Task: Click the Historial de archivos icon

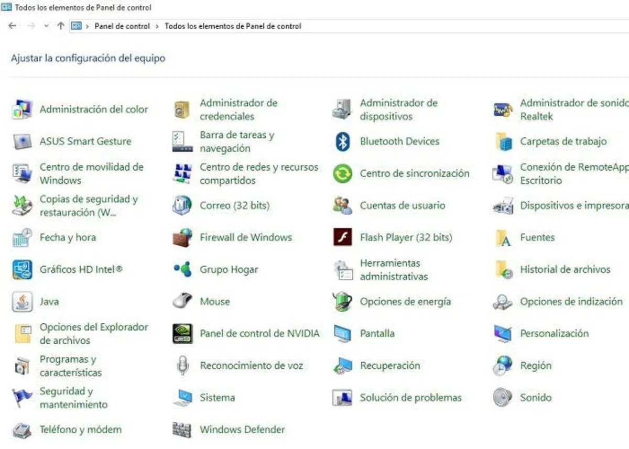Action: [x=503, y=270]
